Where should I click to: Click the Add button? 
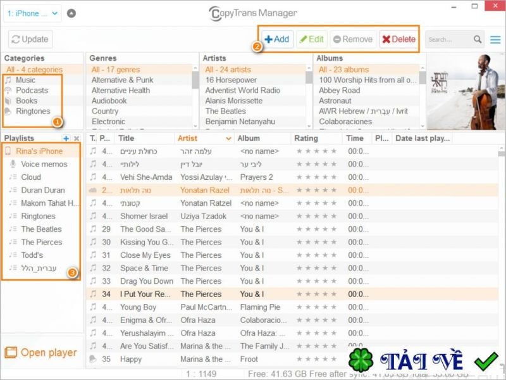tap(277, 39)
